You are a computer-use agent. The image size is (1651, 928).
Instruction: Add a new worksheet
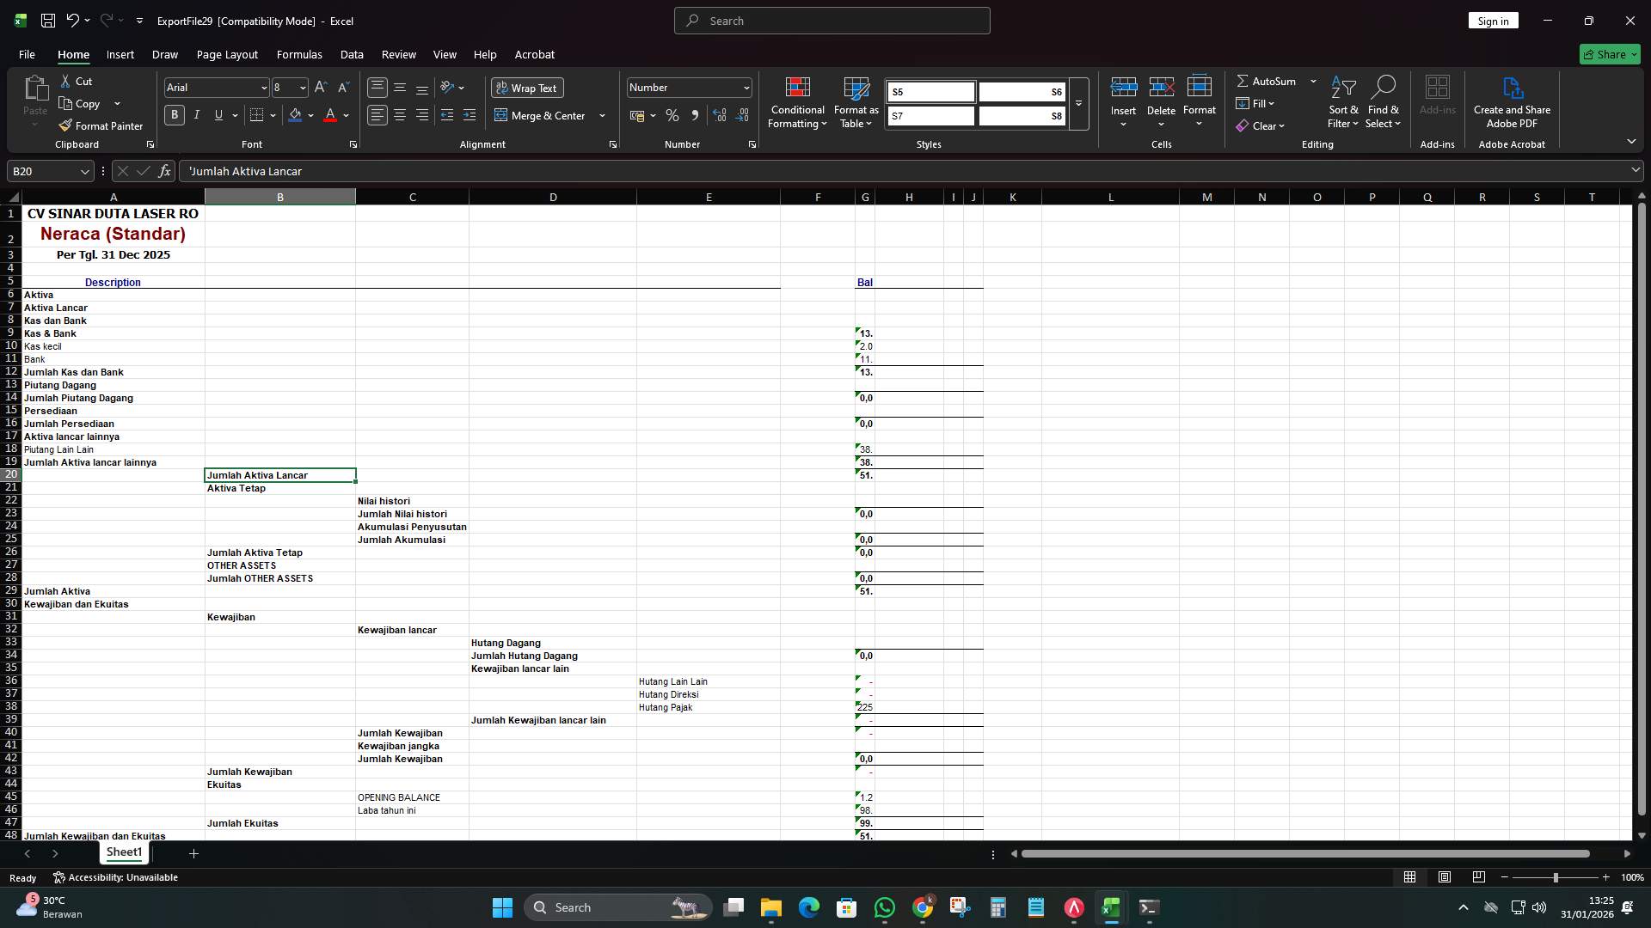[193, 853]
